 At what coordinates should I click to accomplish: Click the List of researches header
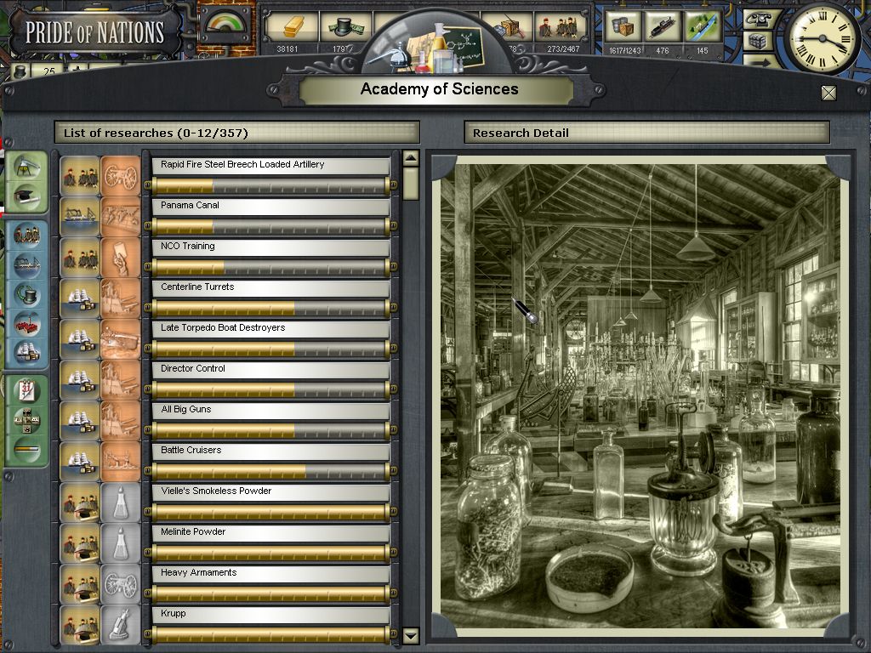[236, 133]
